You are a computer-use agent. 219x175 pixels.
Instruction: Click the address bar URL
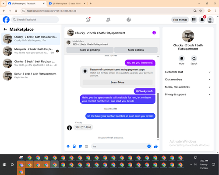[x=51, y=11]
